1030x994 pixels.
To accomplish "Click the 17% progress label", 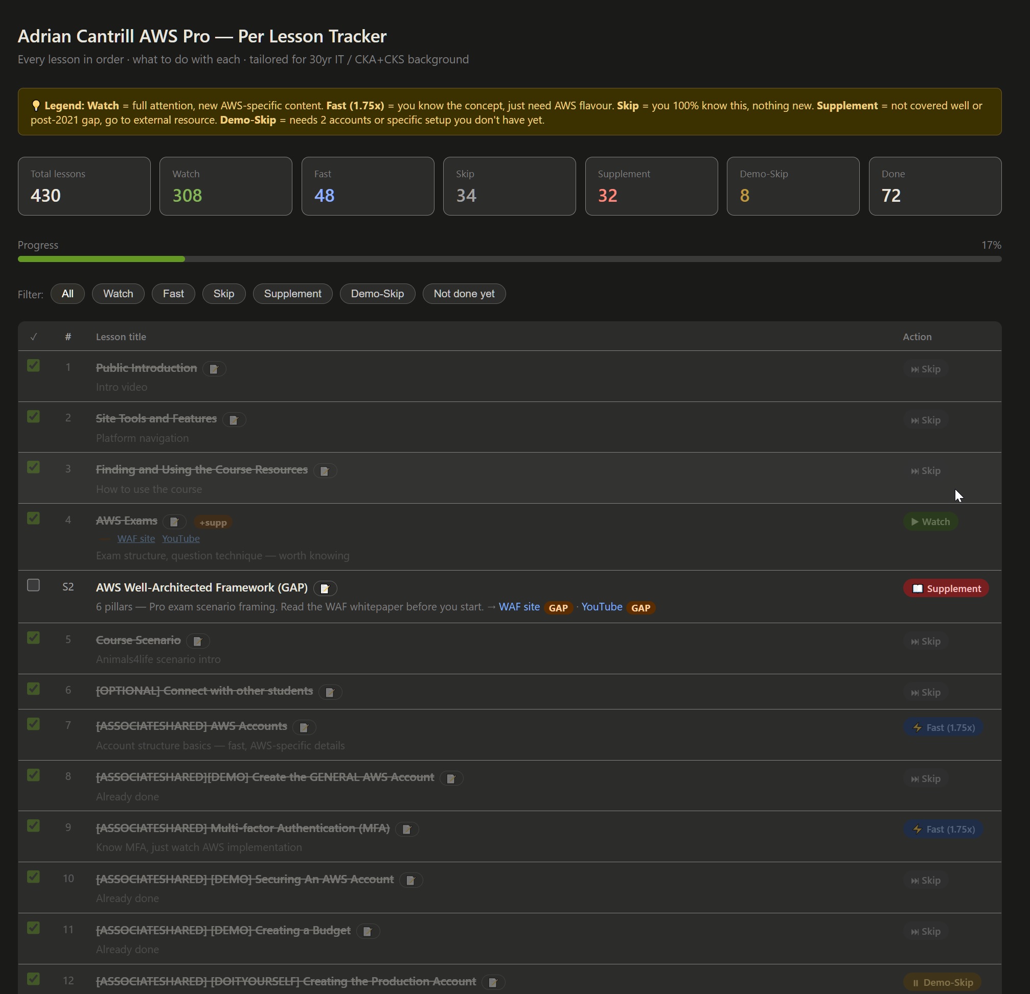I will pos(991,245).
